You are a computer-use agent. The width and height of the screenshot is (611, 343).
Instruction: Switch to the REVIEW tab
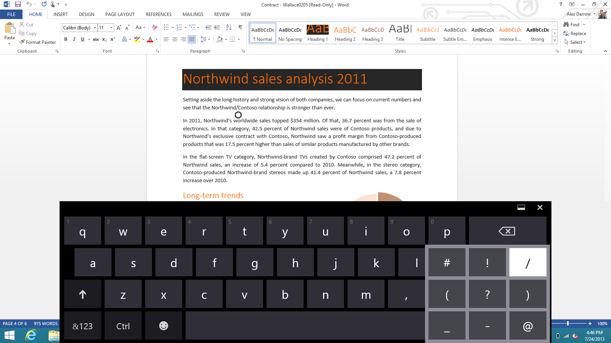coord(222,14)
